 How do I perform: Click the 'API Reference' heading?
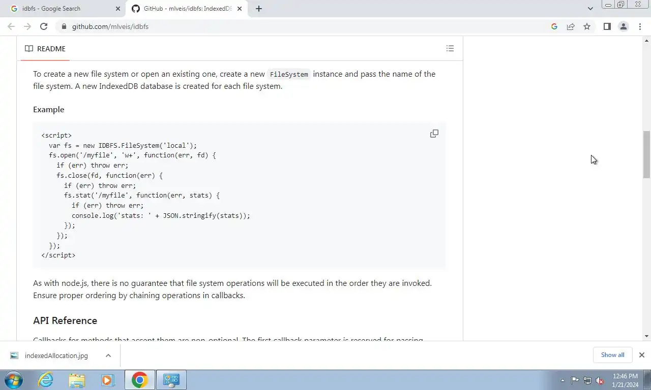(x=65, y=320)
